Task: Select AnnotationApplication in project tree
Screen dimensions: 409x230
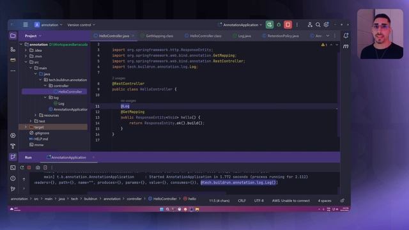Action: point(70,109)
